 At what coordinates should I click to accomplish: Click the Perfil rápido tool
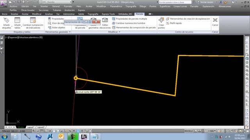pyautogui.click(x=174, y=23)
